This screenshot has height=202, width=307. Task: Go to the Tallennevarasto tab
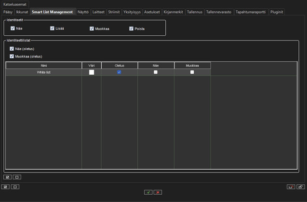click(x=219, y=12)
